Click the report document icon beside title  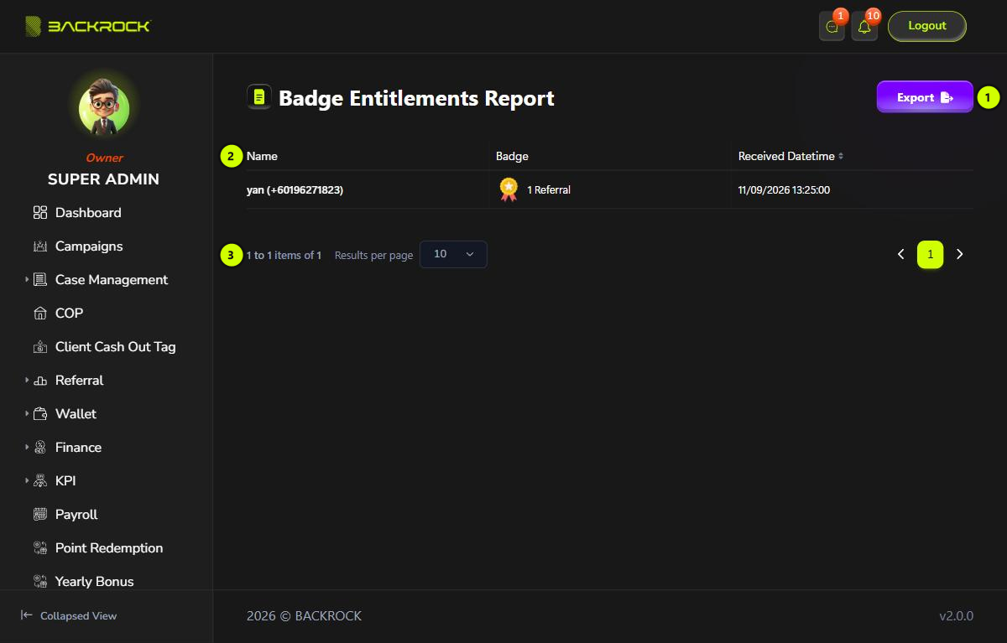coord(259,97)
